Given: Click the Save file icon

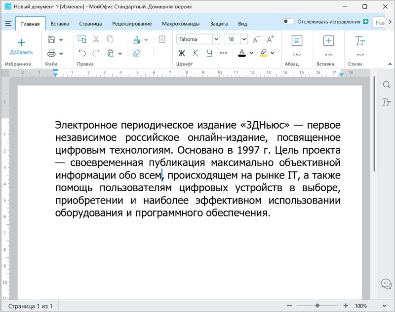Looking at the screenshot, I should (51, 39).
